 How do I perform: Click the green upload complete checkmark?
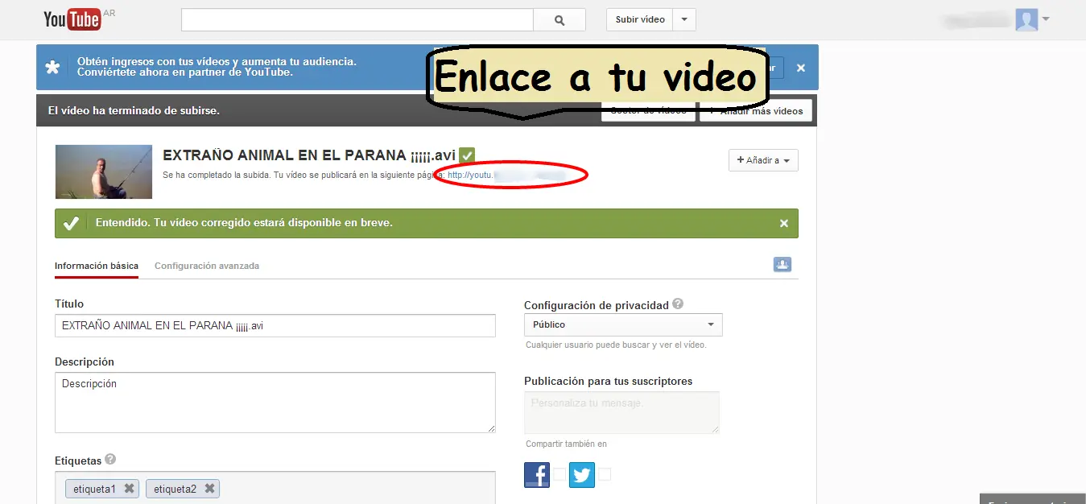(467, 155)
